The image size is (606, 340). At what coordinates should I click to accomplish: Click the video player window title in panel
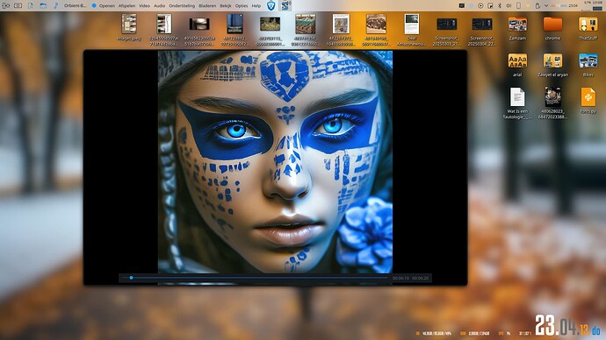click(x=75, y=6)
